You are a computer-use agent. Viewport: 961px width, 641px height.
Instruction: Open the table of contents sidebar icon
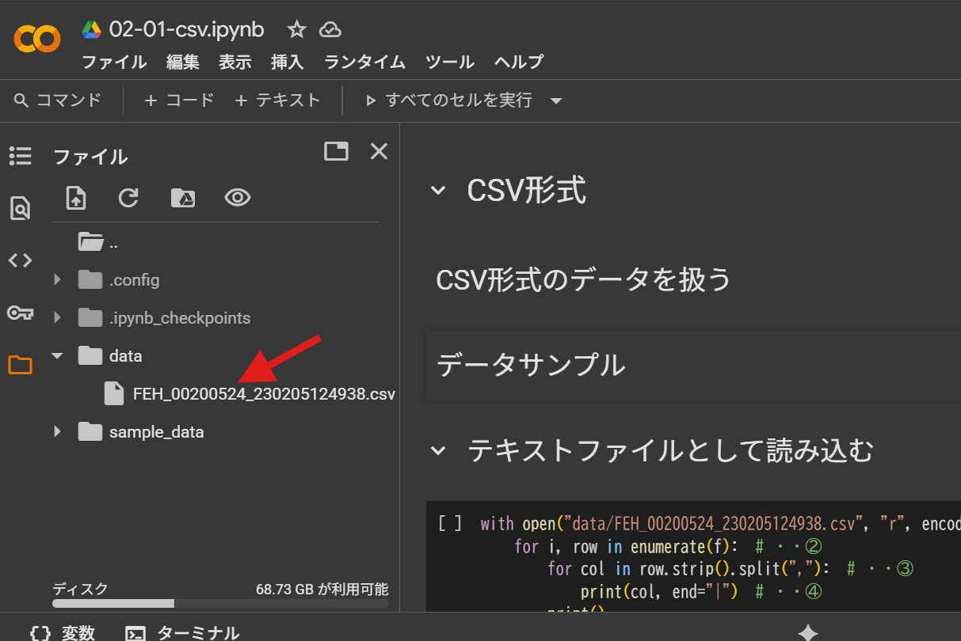click(20, 157)
